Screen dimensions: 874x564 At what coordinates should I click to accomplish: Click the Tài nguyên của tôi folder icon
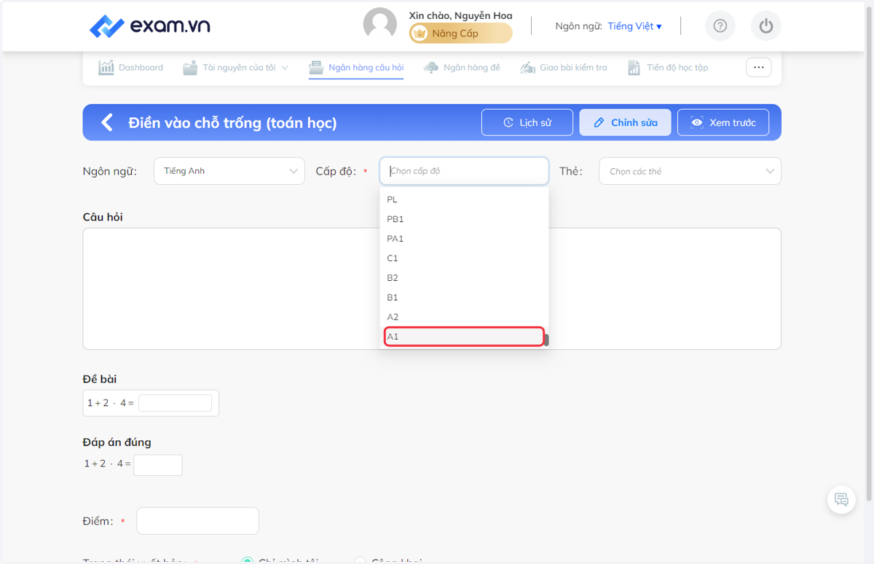coord(190,68)
